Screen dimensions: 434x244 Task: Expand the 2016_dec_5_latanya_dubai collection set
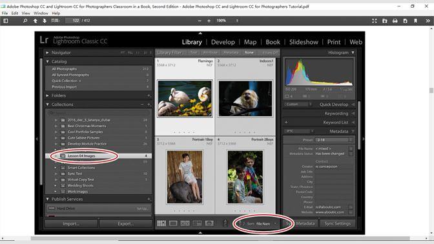[x=56, y=120]
